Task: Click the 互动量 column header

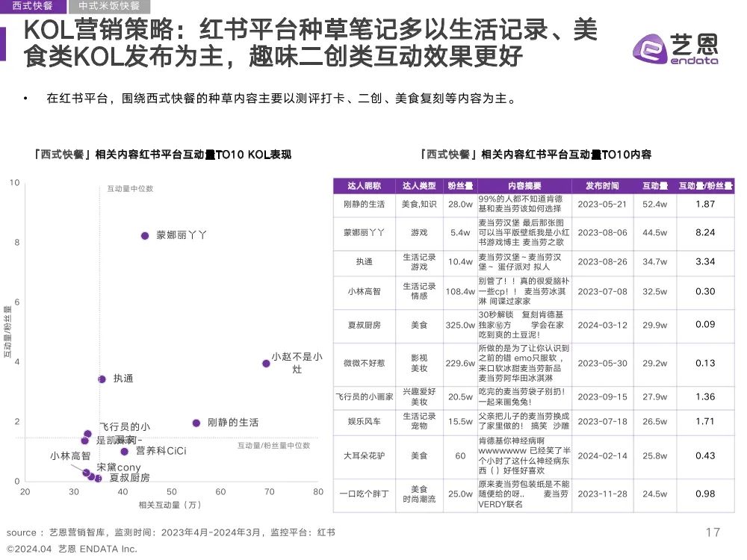Action: (x=655, y=186)
